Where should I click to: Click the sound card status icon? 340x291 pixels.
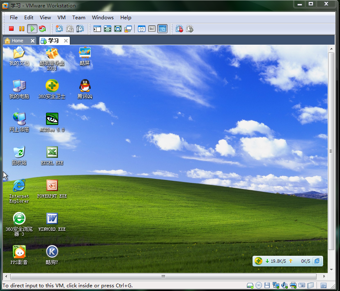tap(285, 286)
